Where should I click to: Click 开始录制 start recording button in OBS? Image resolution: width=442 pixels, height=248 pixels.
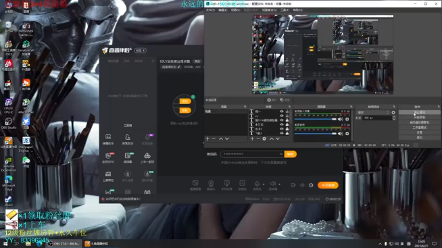click(x=419, y=117)
